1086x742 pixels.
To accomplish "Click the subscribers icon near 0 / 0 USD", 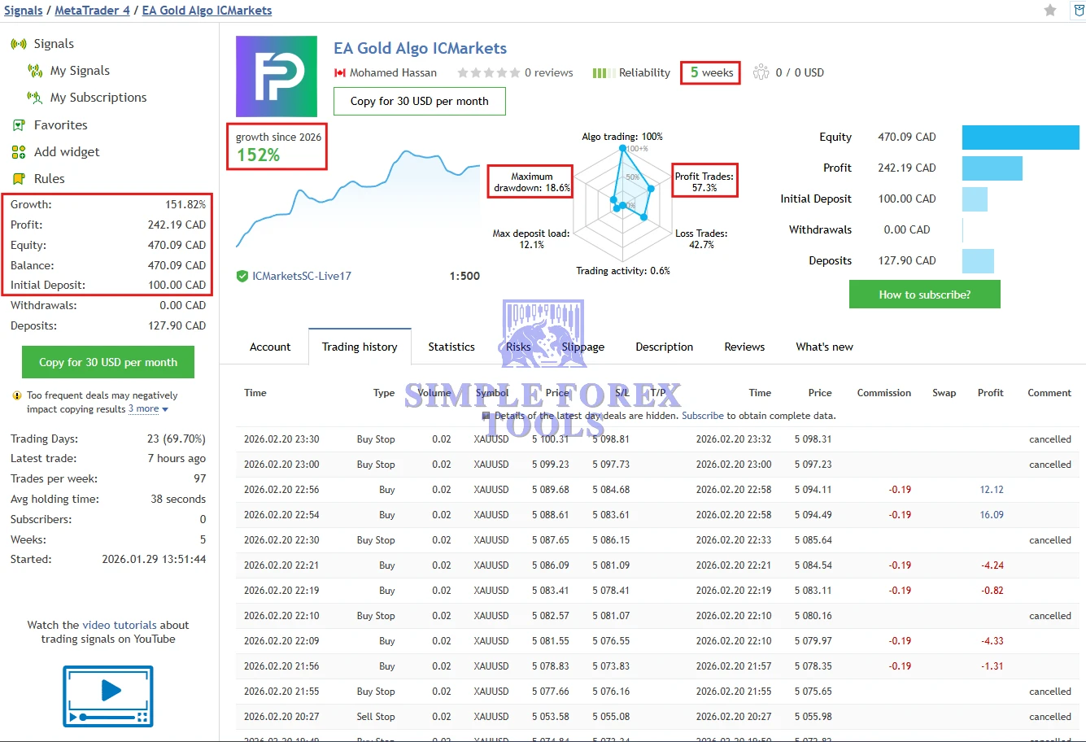I will point(761,72).
